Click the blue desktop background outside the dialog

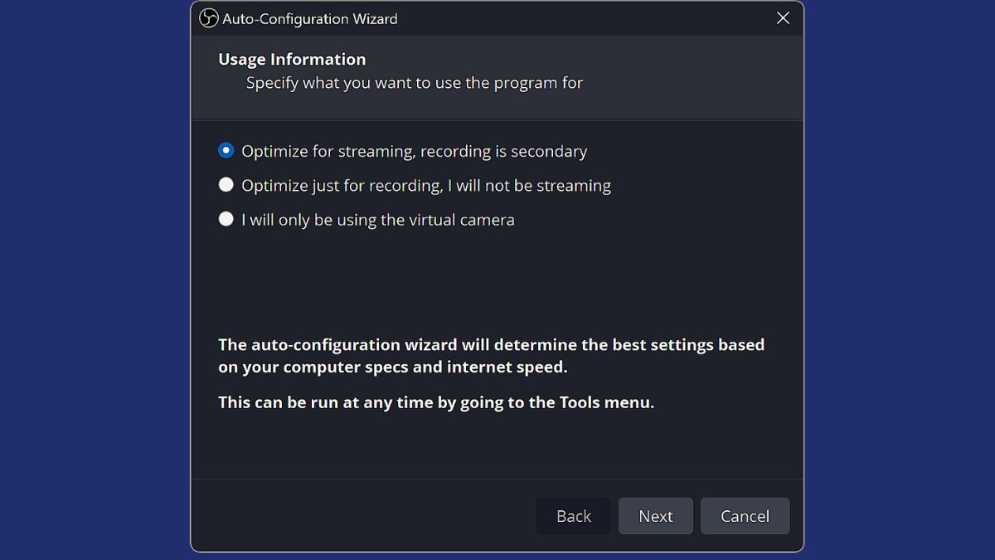(91, 282)
